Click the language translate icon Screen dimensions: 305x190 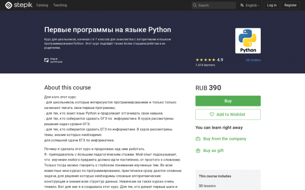pyautogui.click(x=242, y=5)
